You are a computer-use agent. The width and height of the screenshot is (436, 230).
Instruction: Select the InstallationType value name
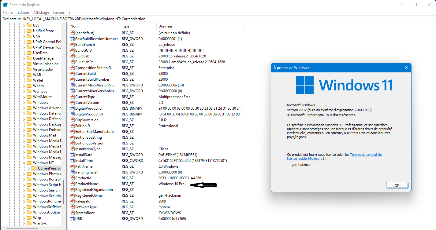pos(88,149)
